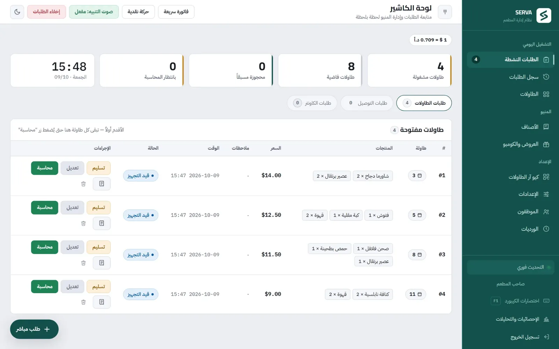Switch to طلبات الطاولات tab
559x349 pixels.
coord(424,103)
